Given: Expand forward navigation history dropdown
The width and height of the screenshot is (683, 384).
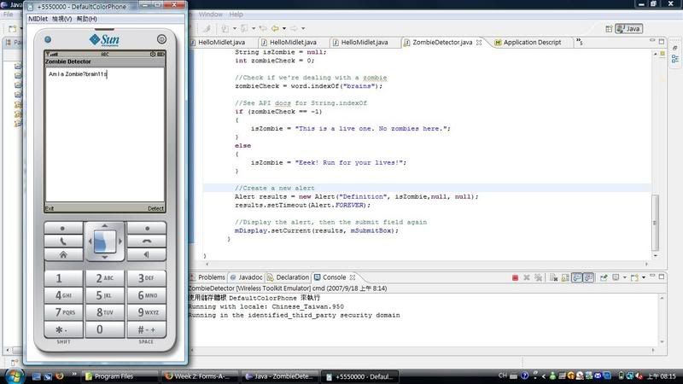Looking at the screenshot, I should (x=303, y=29).
